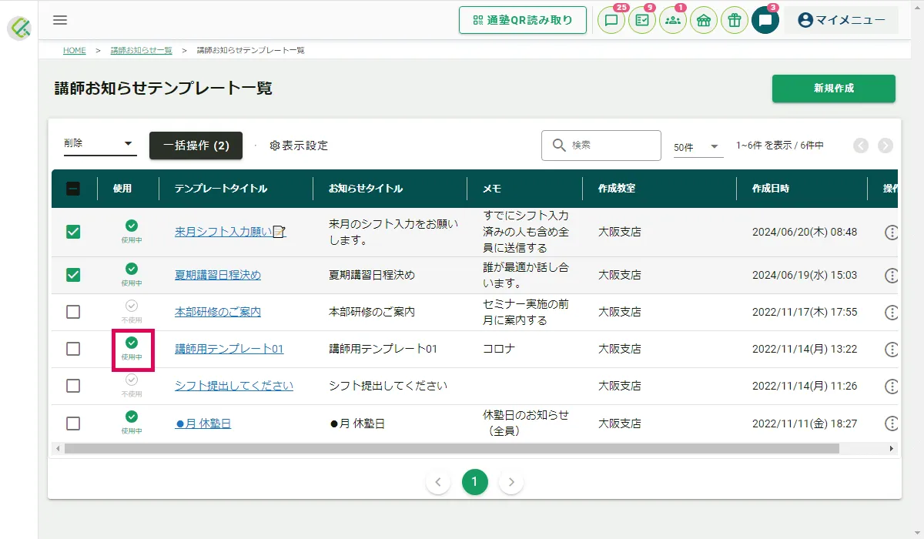Click the app logo in sidebar

[19, 28]
